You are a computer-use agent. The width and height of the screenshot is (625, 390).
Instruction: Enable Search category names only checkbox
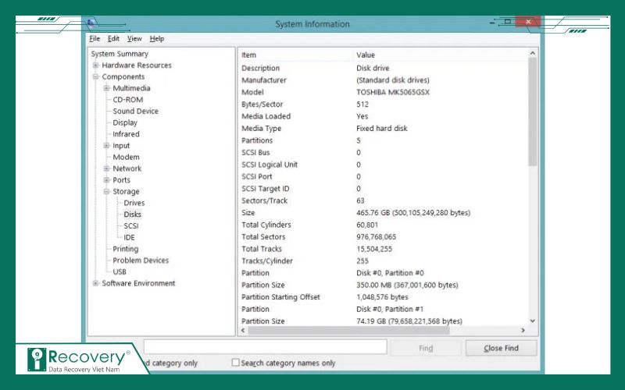pyautogui.click(x=236, y=363)
